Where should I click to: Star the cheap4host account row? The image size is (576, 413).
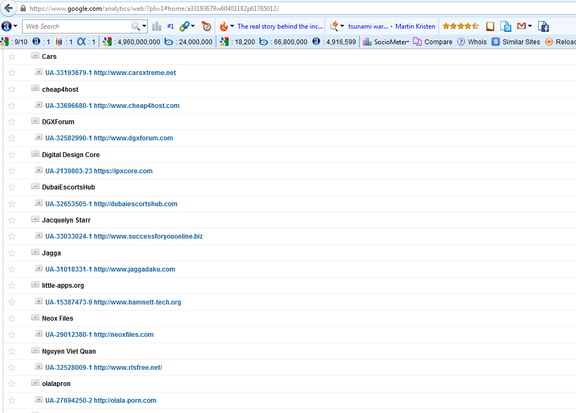pyautogui.click(x=12, y=89)
